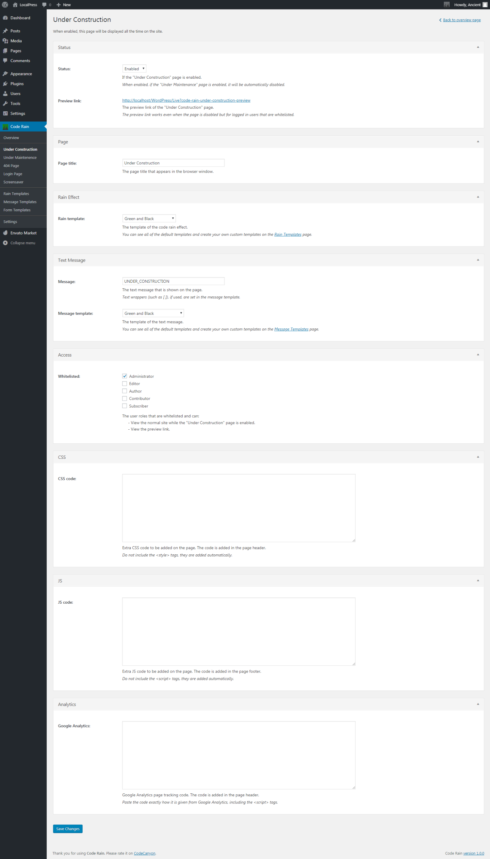
Task: Open the Status Enabled dropdown
Action: tap(134, 69)
